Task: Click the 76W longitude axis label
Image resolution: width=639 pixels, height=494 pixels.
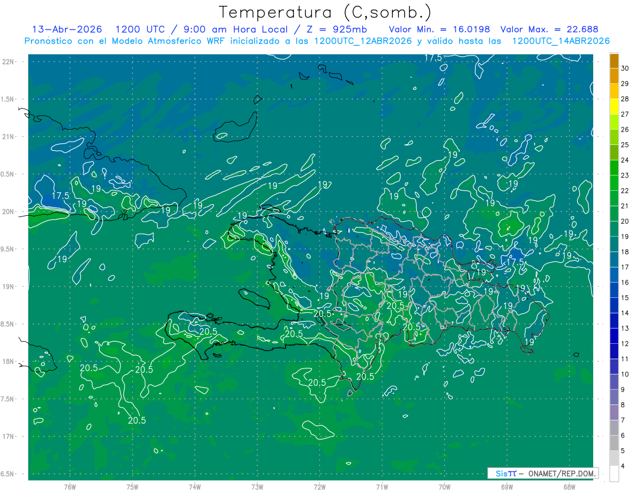Action: pyautogui.click(x=70, y=487)
